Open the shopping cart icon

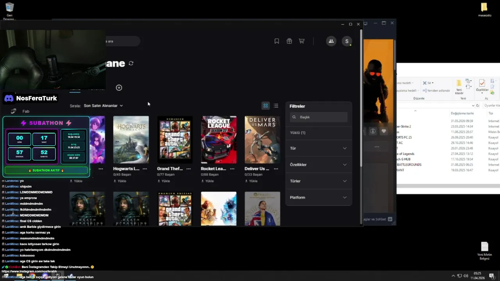tap(302, 41)
